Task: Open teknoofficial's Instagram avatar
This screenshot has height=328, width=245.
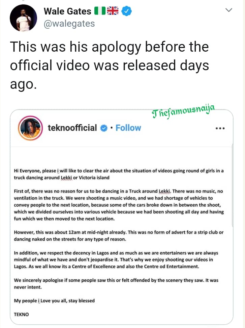Action: tap(31, 128)
